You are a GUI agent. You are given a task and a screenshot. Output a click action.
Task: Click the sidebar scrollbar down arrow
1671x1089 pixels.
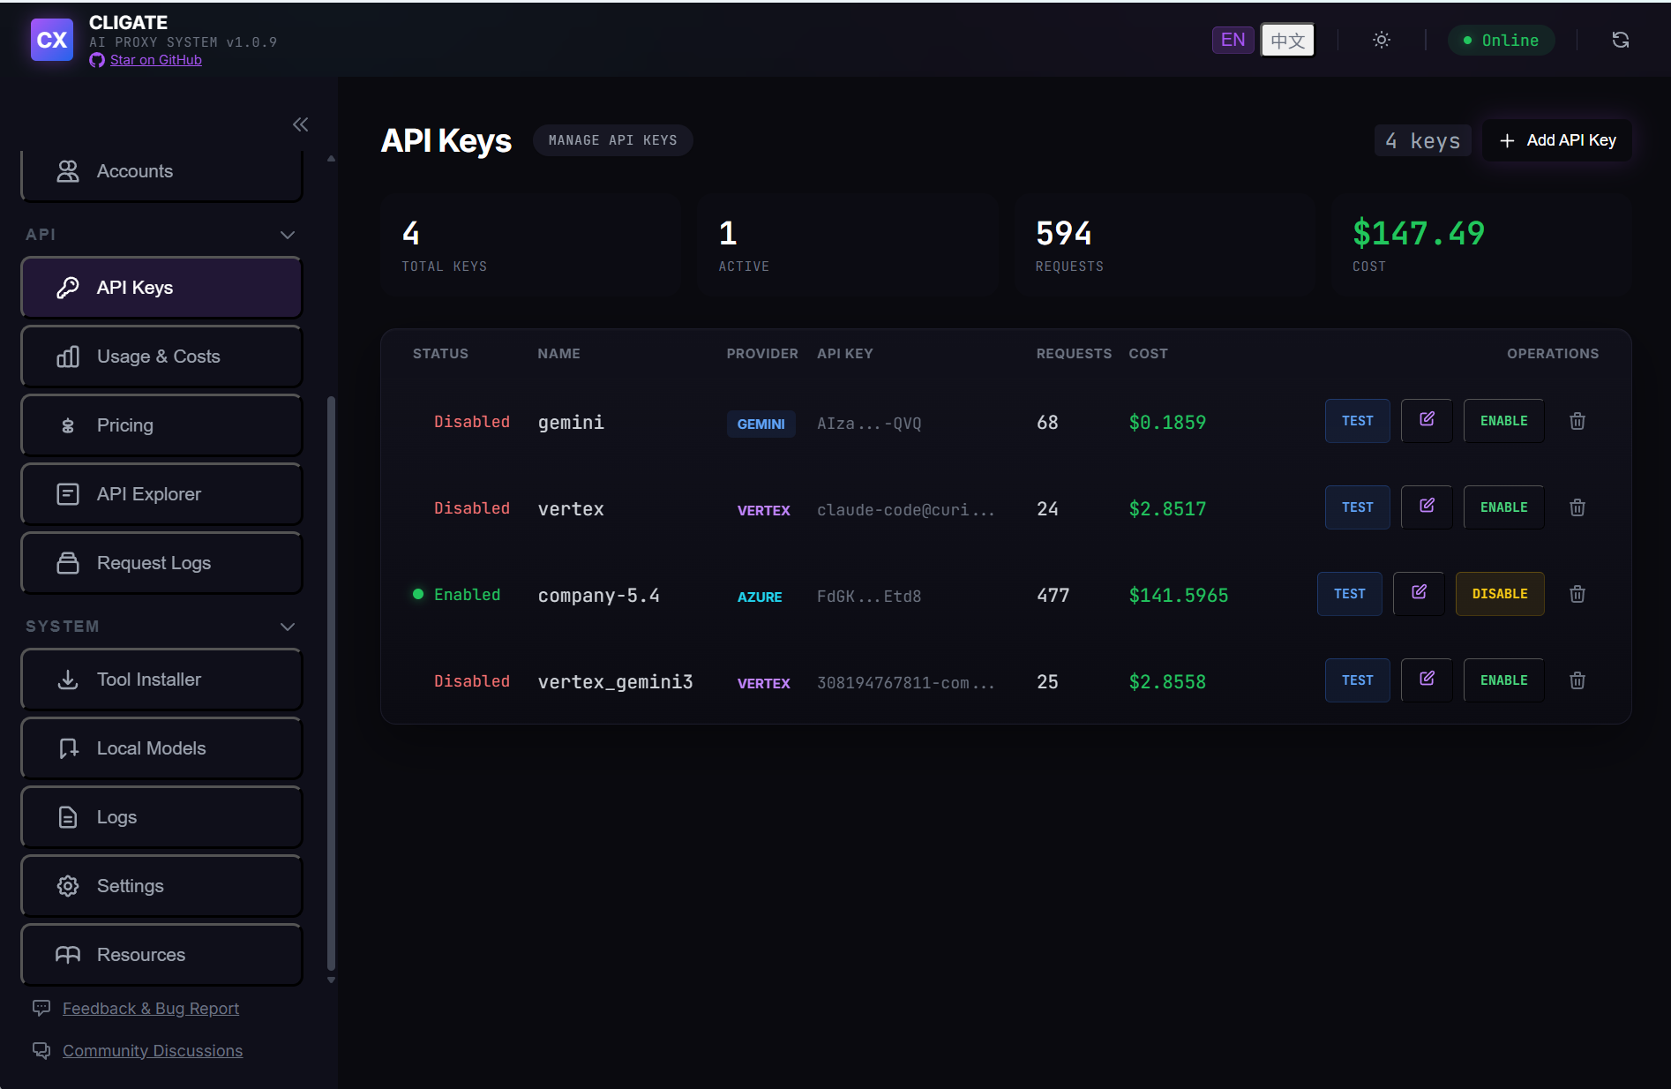[x=332, y=980]
